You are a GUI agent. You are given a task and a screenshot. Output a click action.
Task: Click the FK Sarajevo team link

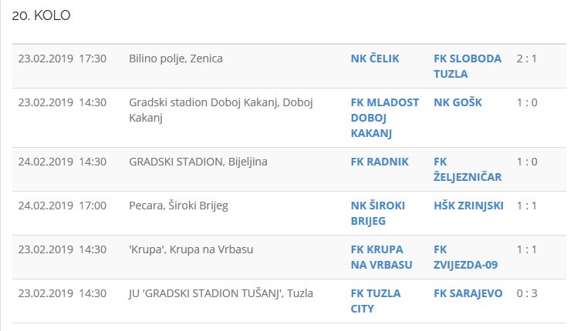[x=468, y=293]
